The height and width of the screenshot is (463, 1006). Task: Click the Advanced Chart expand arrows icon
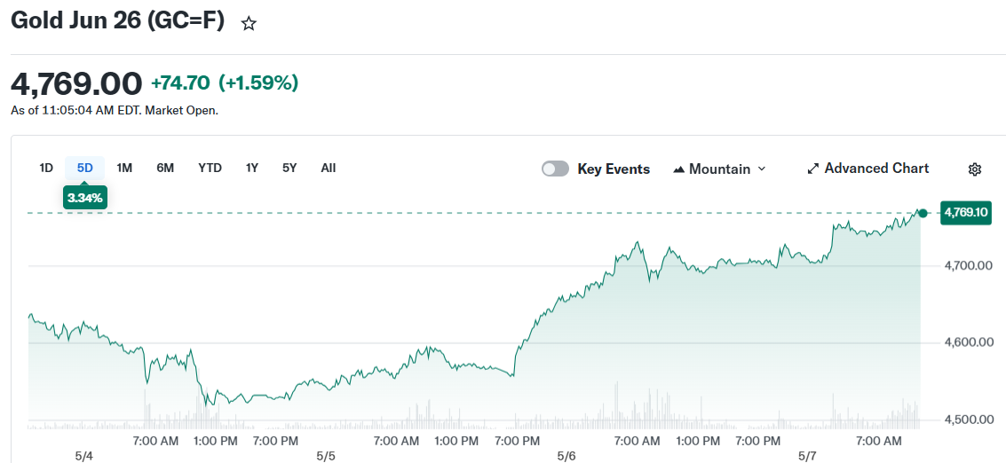(x=813, y=169)
